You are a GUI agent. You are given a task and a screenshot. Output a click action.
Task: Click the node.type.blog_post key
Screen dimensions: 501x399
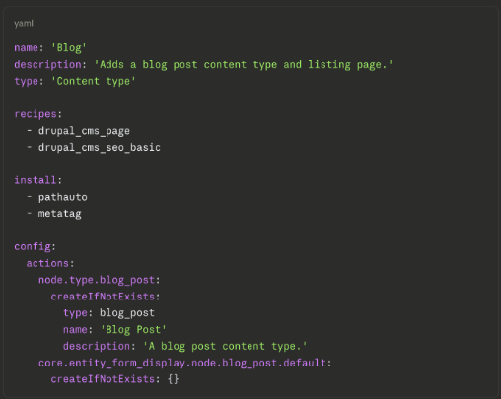[97, 280]
